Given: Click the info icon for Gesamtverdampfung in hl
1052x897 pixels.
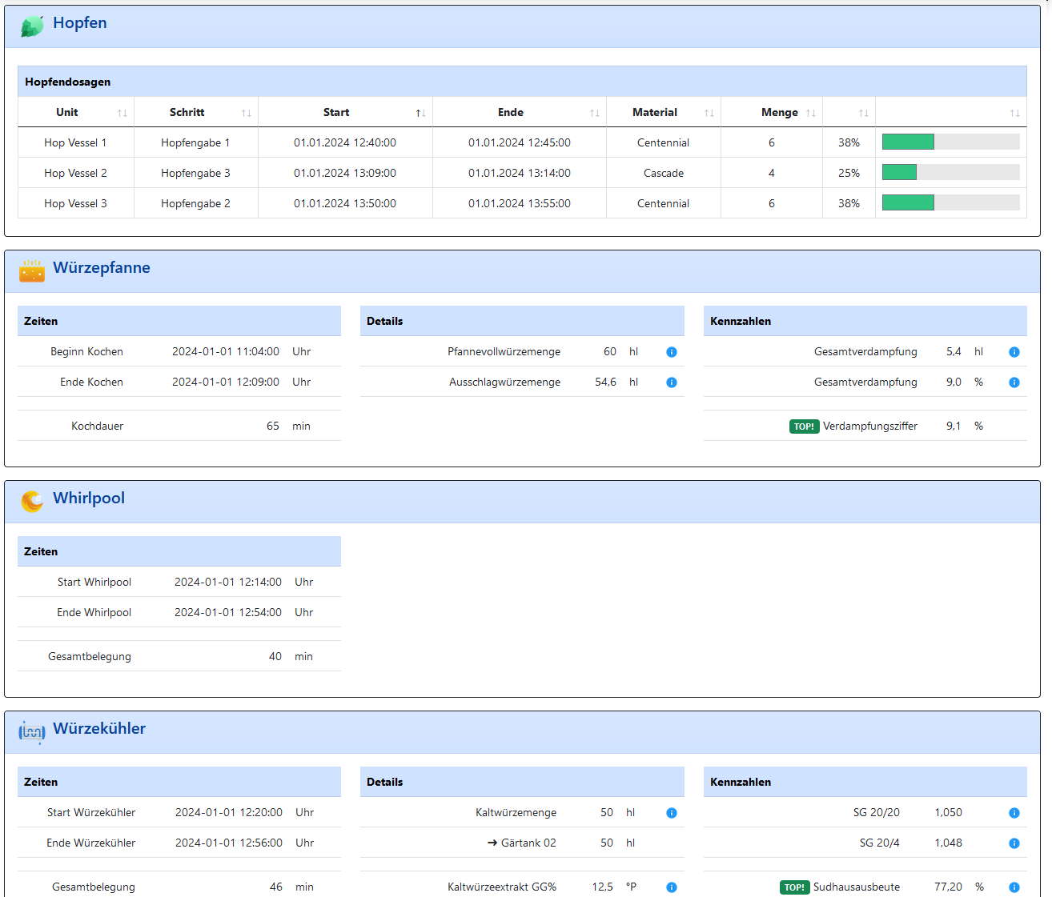Looking at the screenshot, I should click(x=1014, y=352).
